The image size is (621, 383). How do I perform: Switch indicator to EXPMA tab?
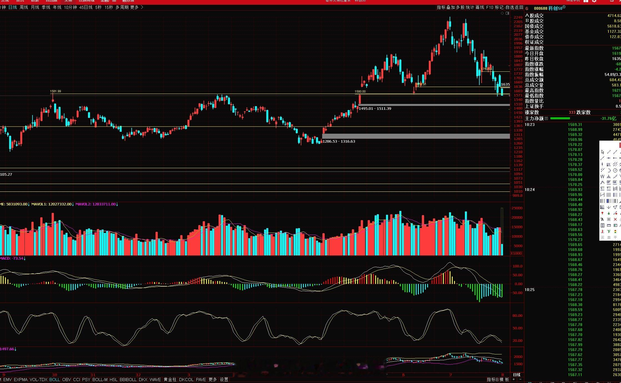pyautogui.click(x=21, y=379)
